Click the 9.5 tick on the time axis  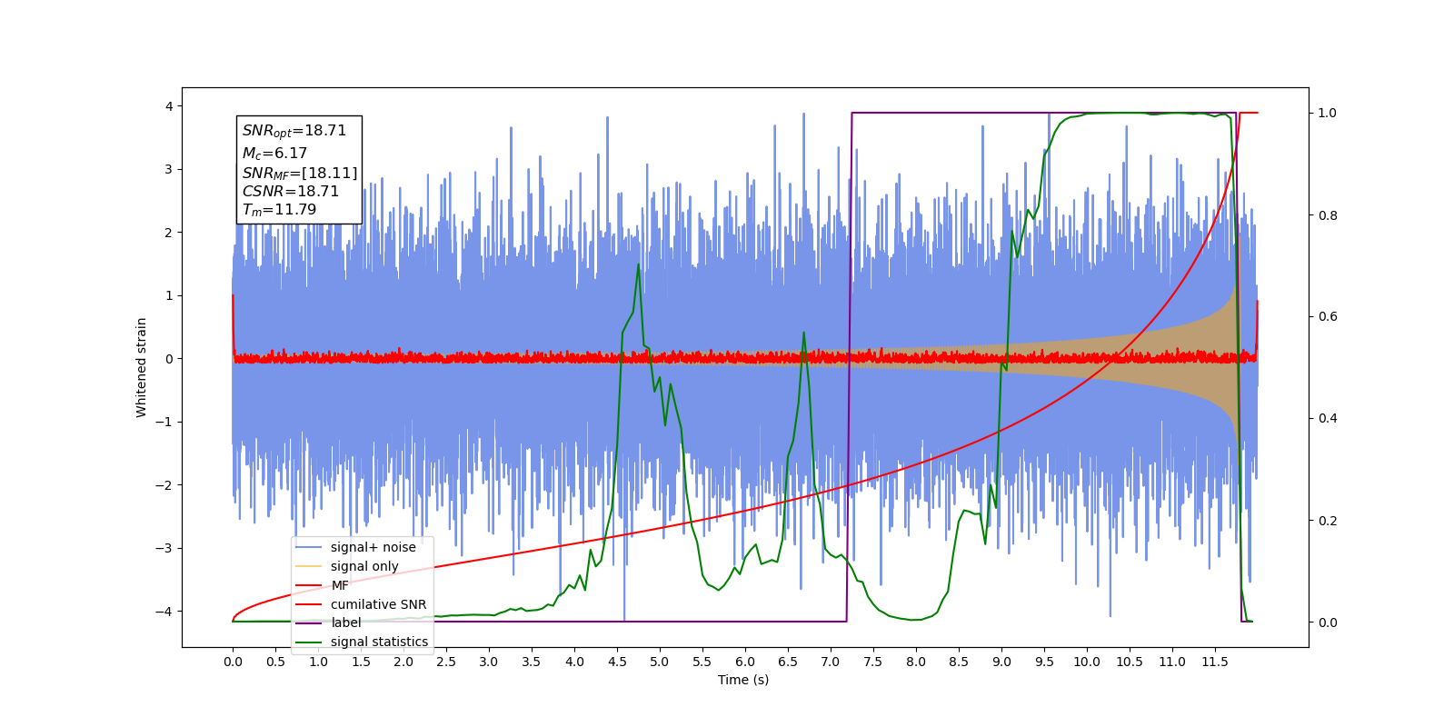pos(1044,662)
